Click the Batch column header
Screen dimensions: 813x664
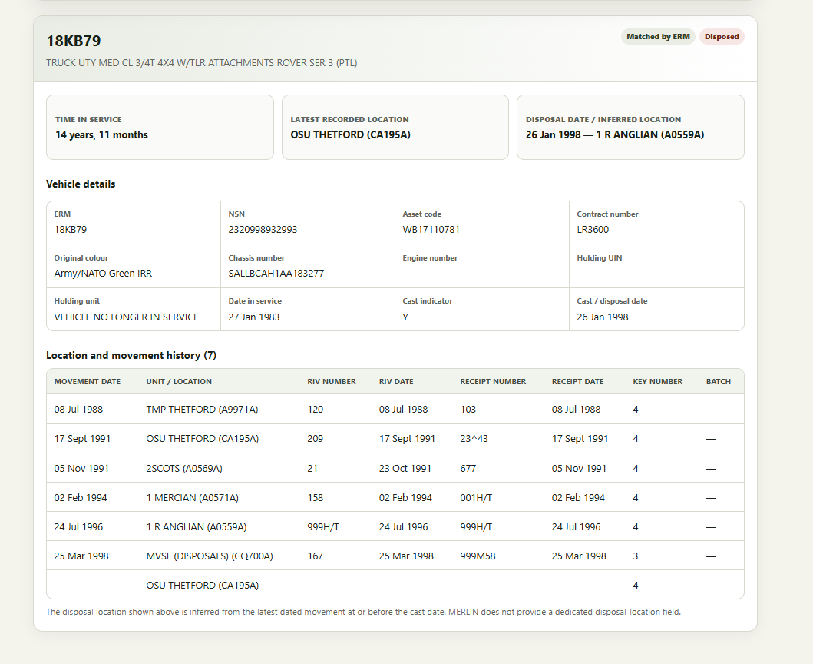coord(718,382)
